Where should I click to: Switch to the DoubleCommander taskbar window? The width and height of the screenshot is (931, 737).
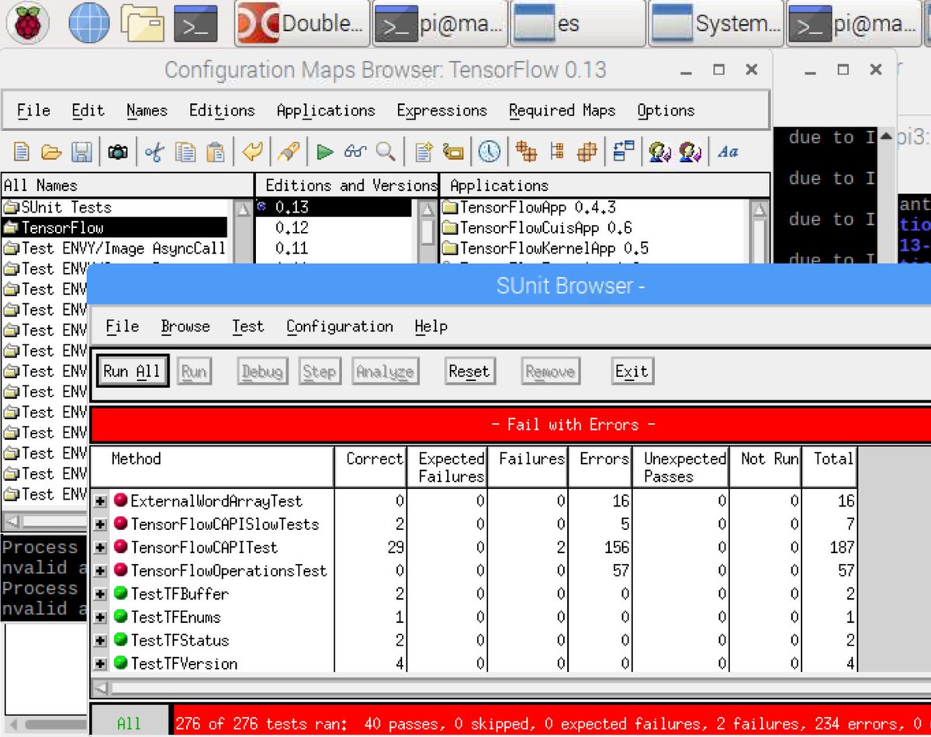click(x=303, y=24)
